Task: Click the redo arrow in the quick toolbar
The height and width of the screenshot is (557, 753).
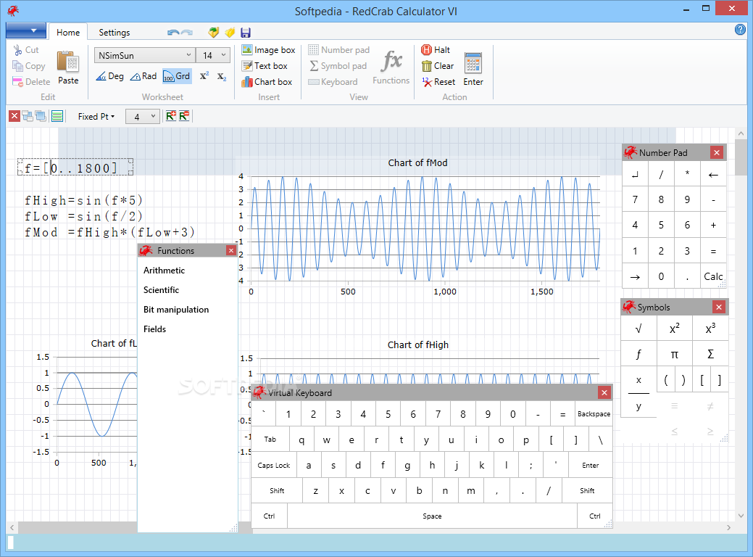Action: tap(187, 33)
